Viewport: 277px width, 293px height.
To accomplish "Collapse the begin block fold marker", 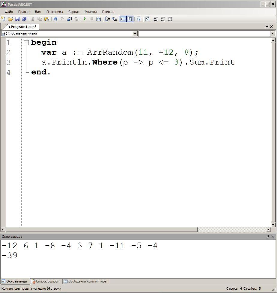I will [26, 43].
